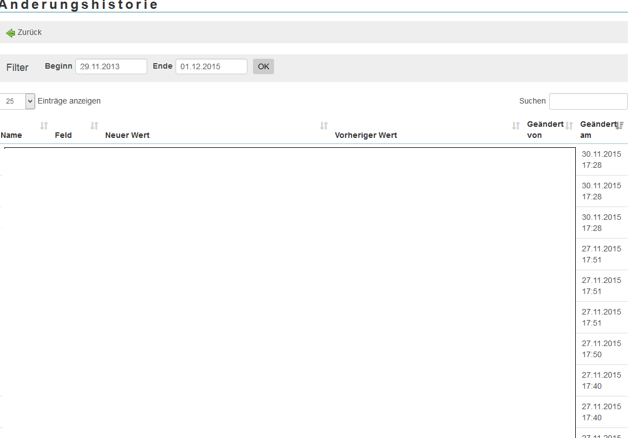
Task: Apply the filter with OK button
Action: [x=264, y=66]
